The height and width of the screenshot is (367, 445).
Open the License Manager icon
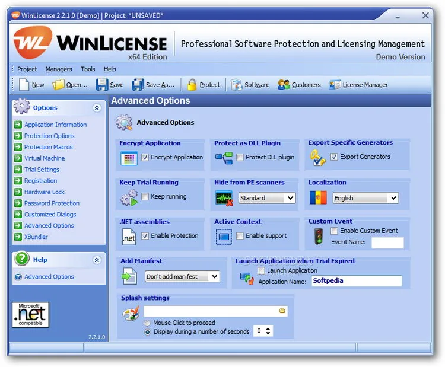tap(335, 85)
